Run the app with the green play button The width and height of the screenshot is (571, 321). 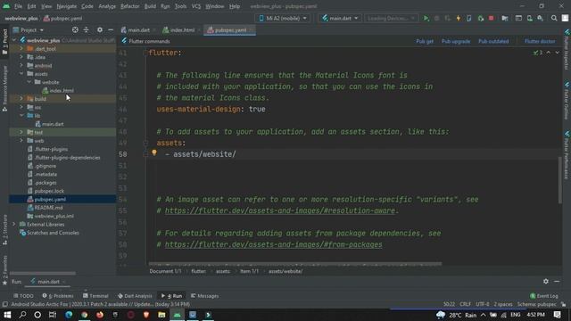(x=426, y=18)
